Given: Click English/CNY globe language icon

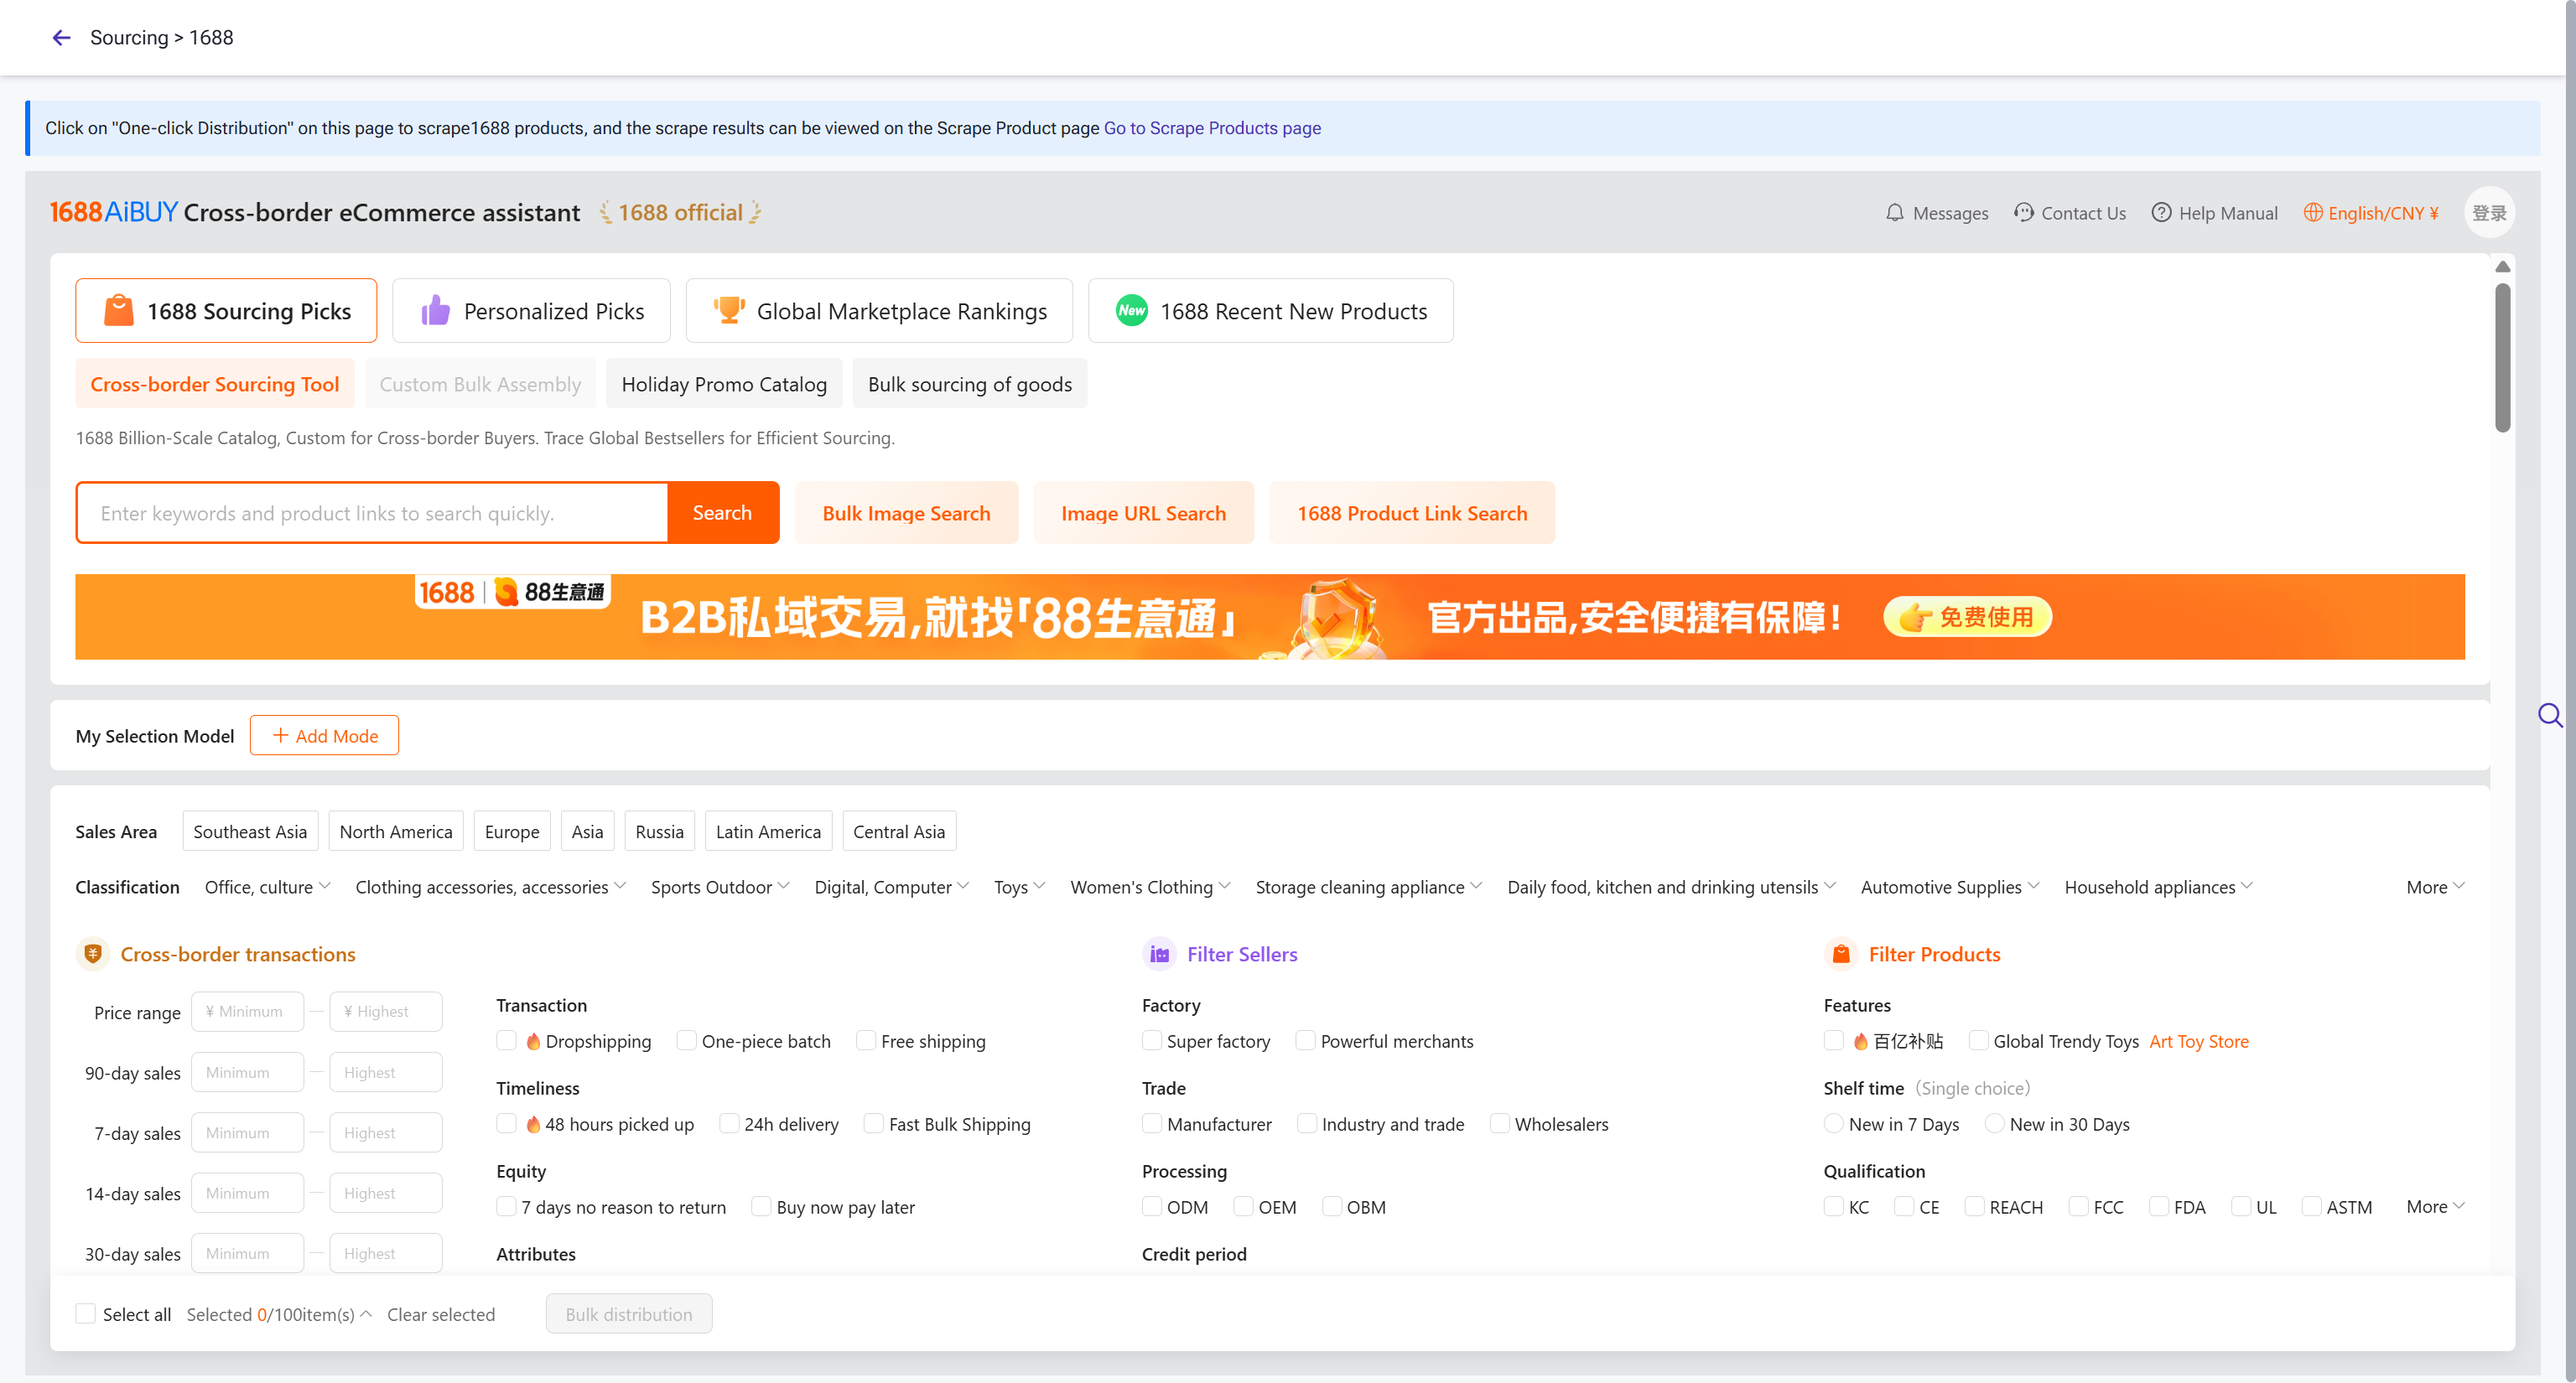Looking at the screenshot, I should coord(2312,213).
